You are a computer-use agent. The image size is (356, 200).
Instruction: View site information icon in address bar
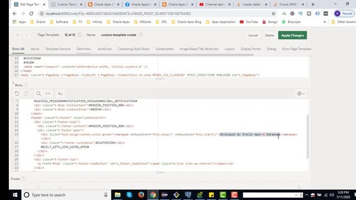[x=42, y=13]
